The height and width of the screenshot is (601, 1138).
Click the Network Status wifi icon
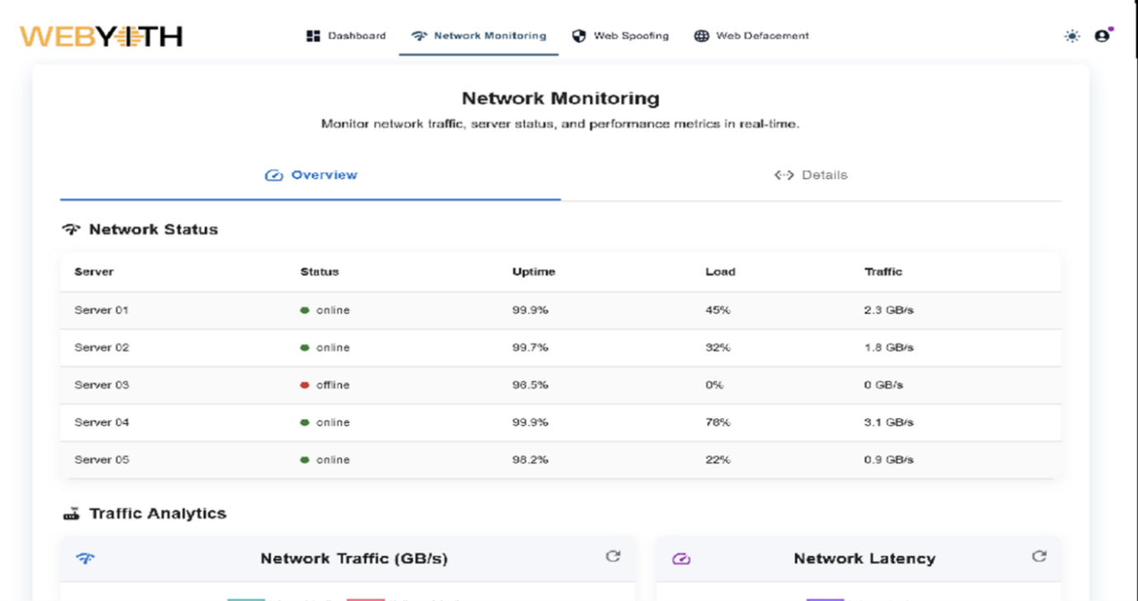click(x=71, y=229)
